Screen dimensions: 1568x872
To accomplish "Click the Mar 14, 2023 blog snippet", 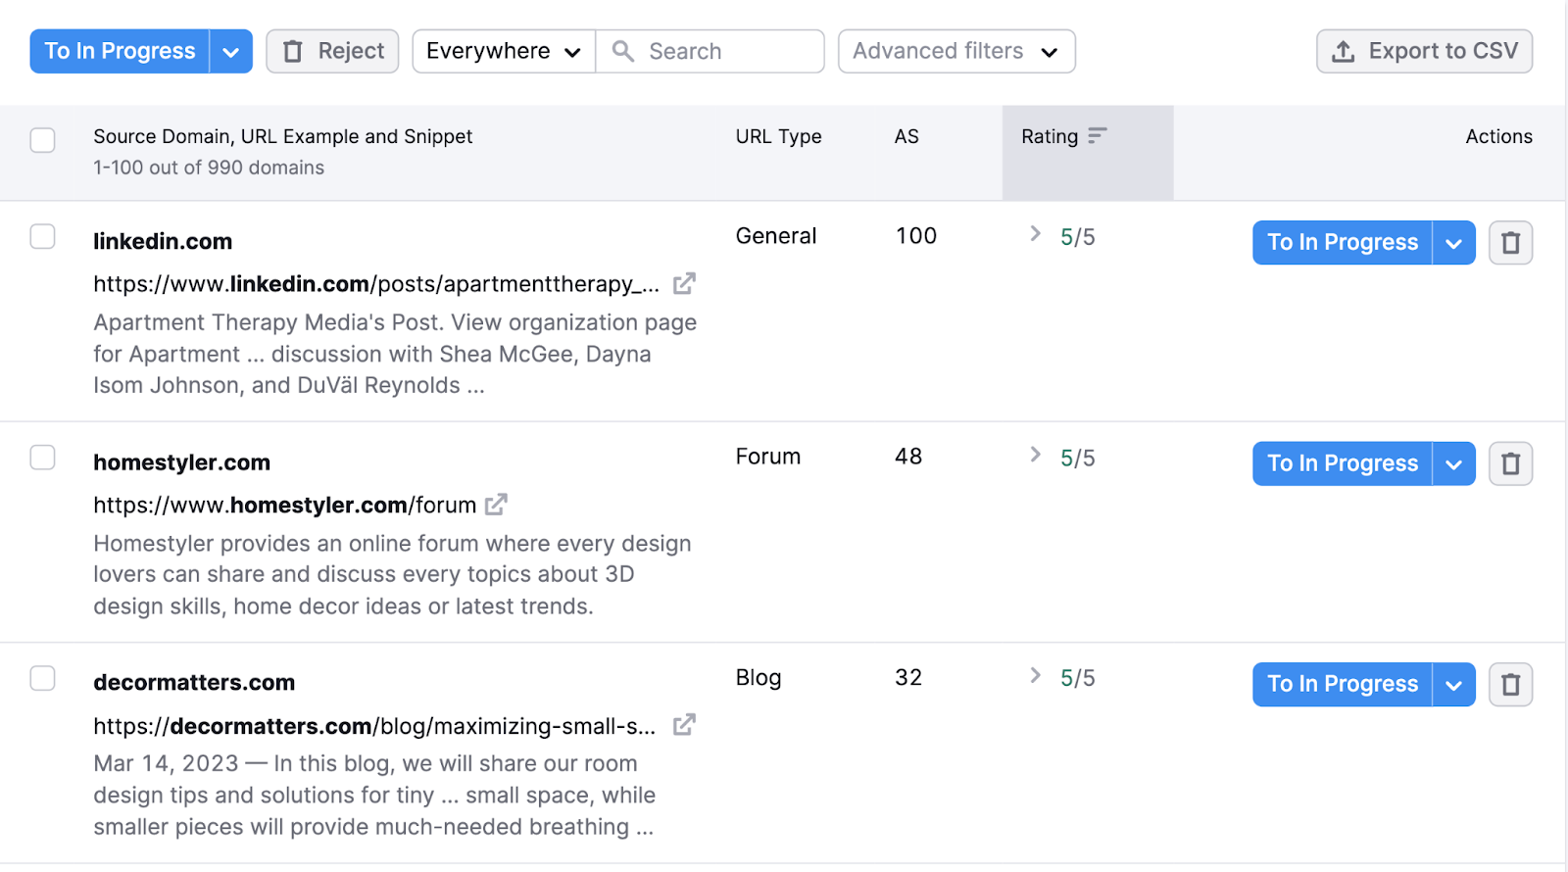I will coord(374,796).
